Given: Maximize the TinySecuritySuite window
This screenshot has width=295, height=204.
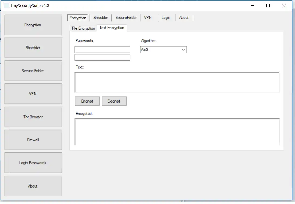Looking at the screenshot, I should coord(268,6).
